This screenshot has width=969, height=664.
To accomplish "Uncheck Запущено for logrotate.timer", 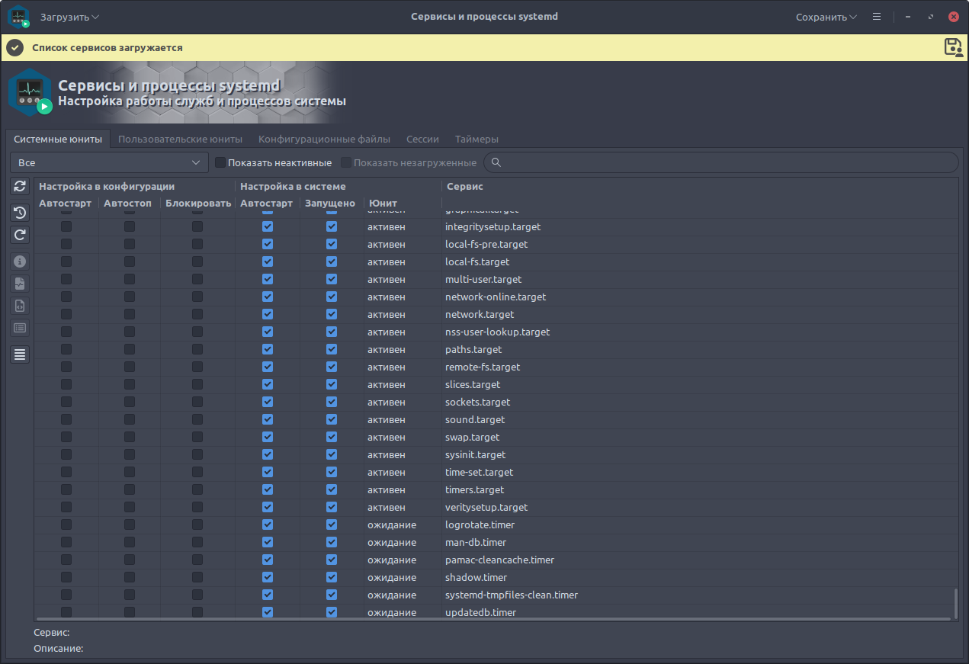I will 332,524.
